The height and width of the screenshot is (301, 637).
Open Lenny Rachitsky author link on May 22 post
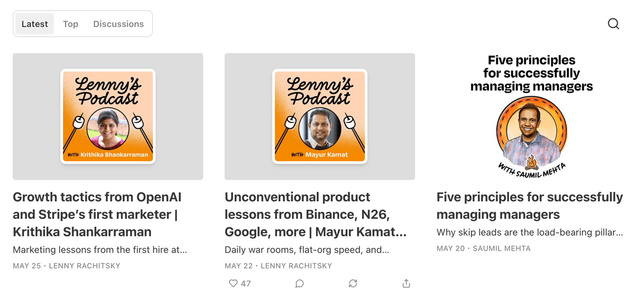click(x=296, y=265)
